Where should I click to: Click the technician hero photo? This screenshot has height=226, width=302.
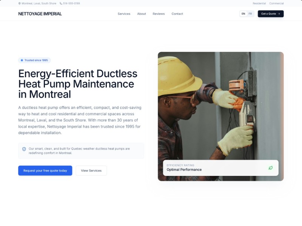(221, 106)
